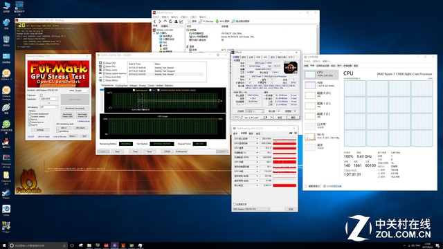The image size is (443, 249).
Task: Open This PC desktop icon
Action: pos(6,7)
